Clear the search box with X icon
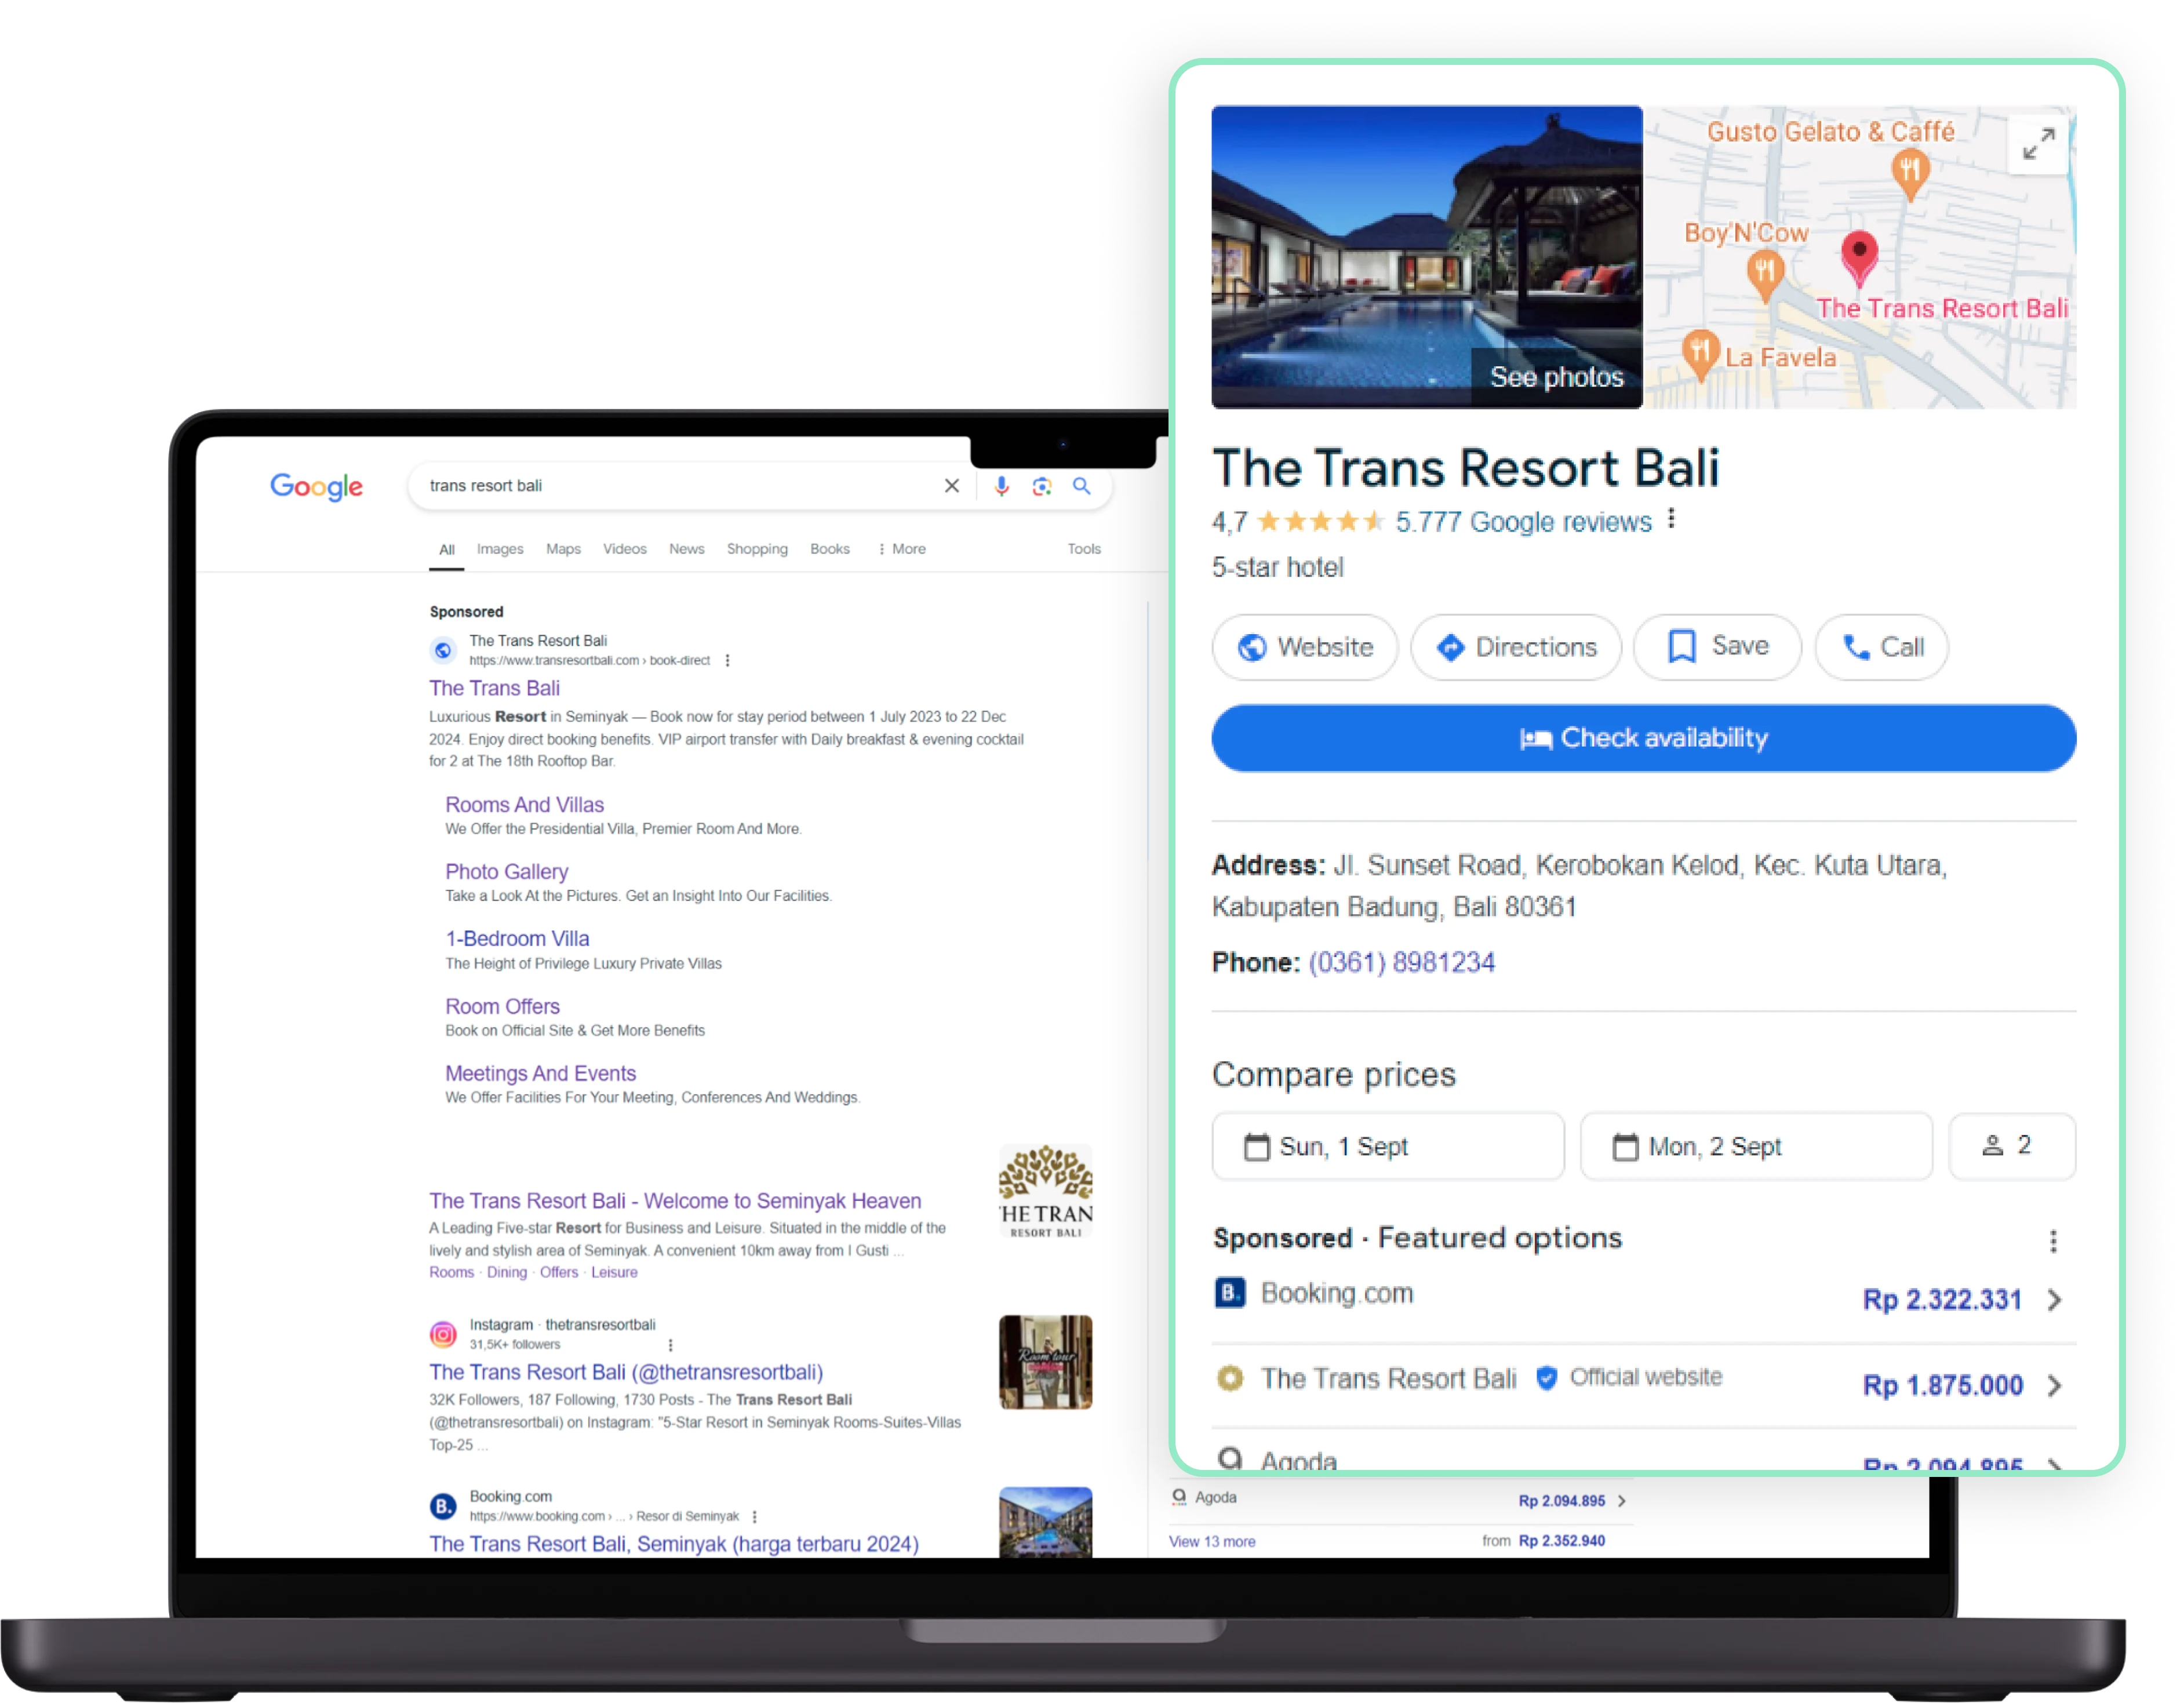Viewport: 2184px width, 1703px height. 951,486
